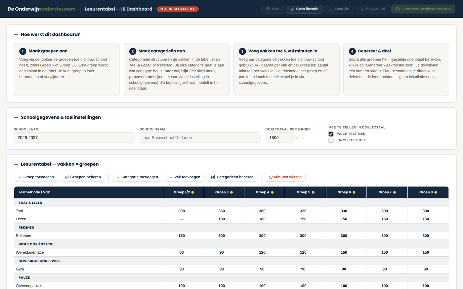Open Categorieën beheren edit button
The image size is (463, 289).
(232, 177)
